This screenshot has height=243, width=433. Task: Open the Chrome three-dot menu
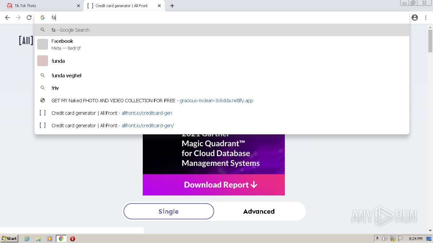click(426, 18)
